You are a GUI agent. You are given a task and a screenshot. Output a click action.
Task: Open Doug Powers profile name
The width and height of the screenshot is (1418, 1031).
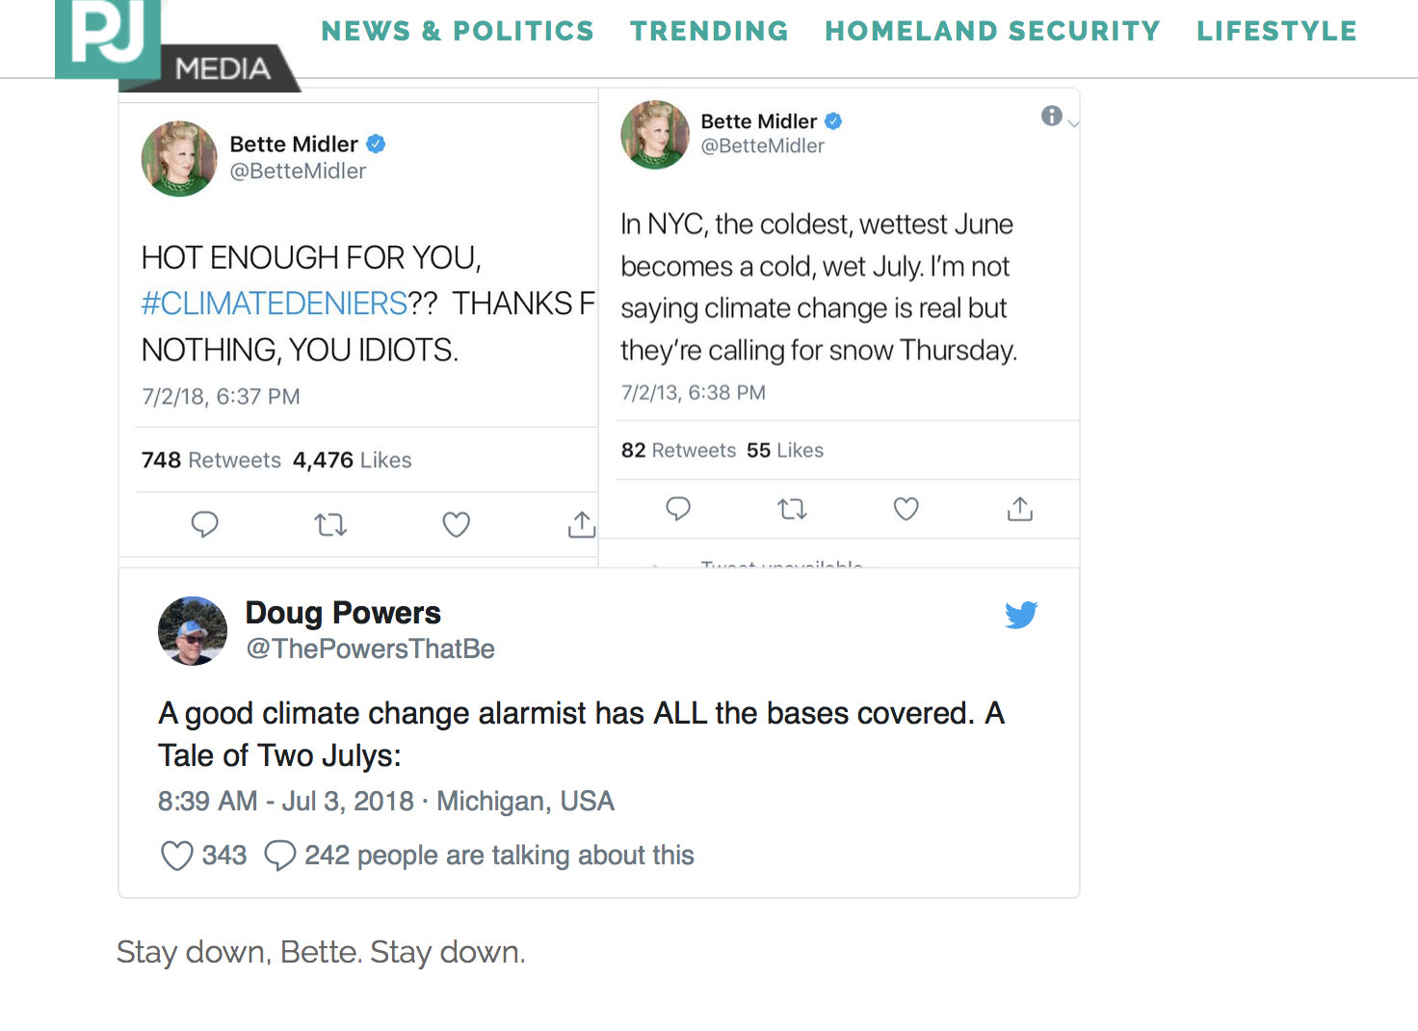tap(343, 613)
